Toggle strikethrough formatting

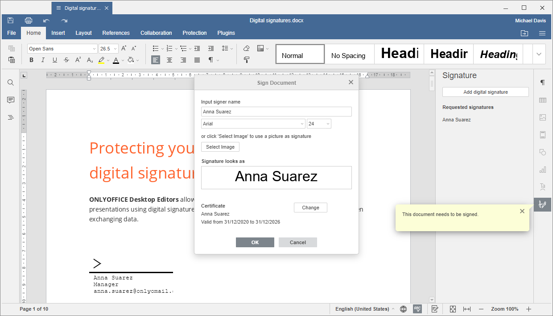point(66,60)
